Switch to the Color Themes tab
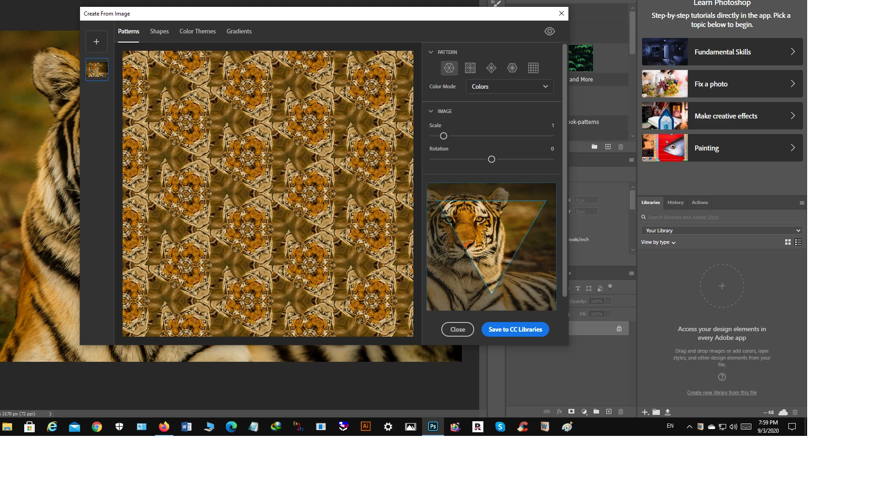 coord(198,31)
